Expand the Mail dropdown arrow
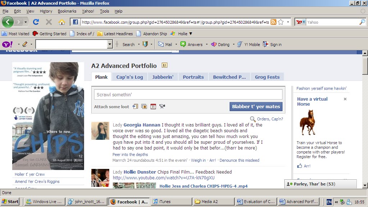368x207 pixels. [x=176, y=44]
